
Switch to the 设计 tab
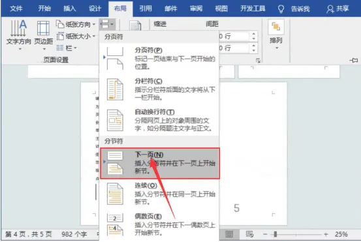point(95,8)
